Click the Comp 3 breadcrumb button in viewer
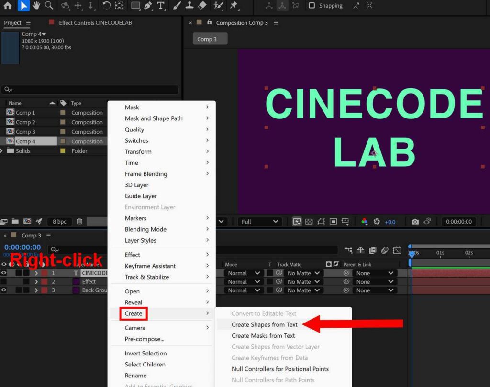490x387 pixels. (x=210, y=39)
